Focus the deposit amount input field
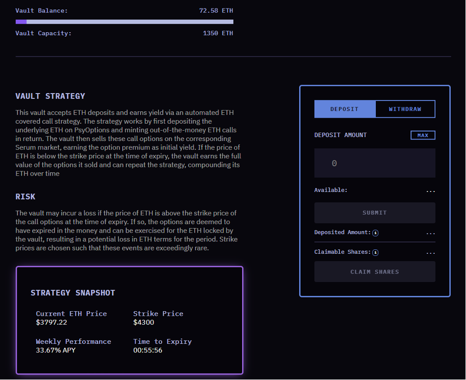 [x=374, y=163]
